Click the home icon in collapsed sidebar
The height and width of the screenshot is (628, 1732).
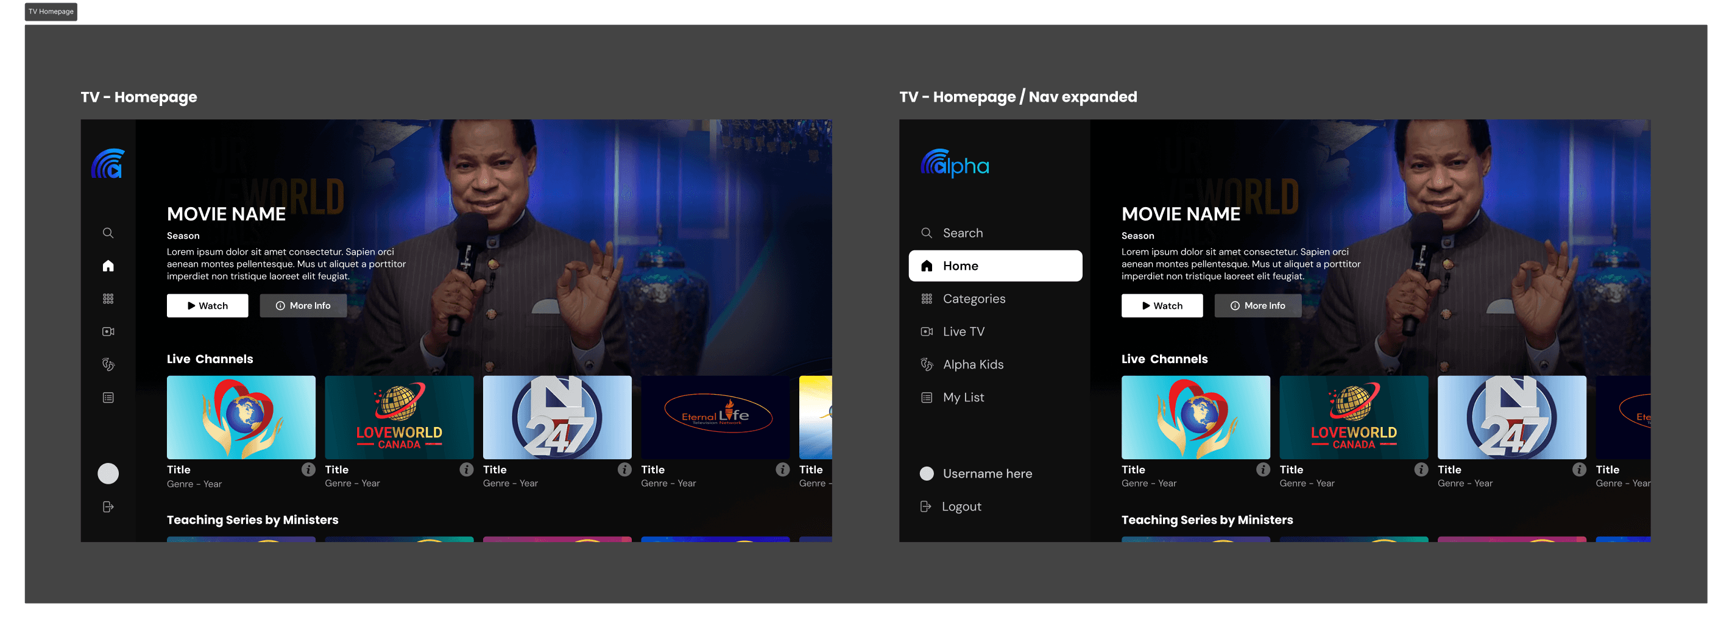click(x=108, y=266)
